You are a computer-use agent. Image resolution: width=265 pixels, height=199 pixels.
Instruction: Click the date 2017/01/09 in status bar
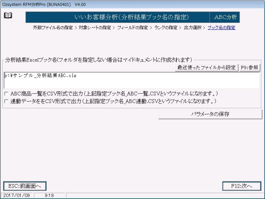coord(17,195)
